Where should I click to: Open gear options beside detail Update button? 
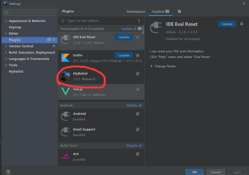click(242, 24)
